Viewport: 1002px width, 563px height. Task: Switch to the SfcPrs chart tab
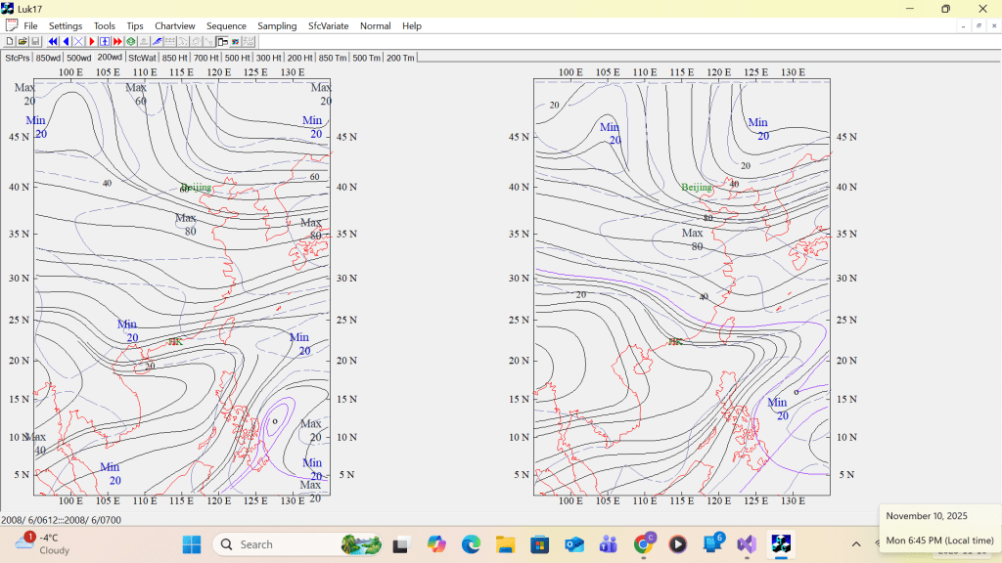coord(17,58)
